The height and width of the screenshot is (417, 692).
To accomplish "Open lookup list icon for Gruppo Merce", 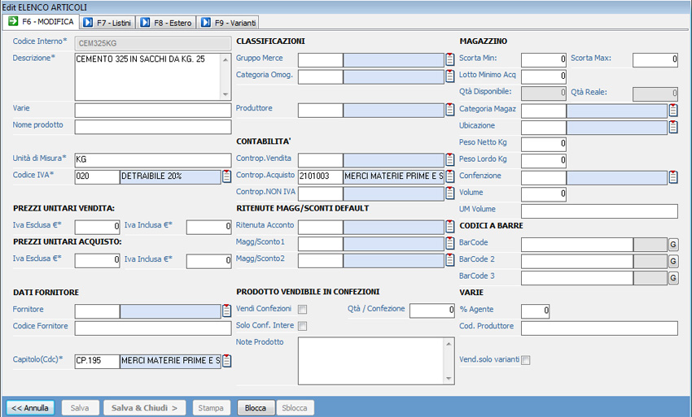I will [x=450, y=59].
